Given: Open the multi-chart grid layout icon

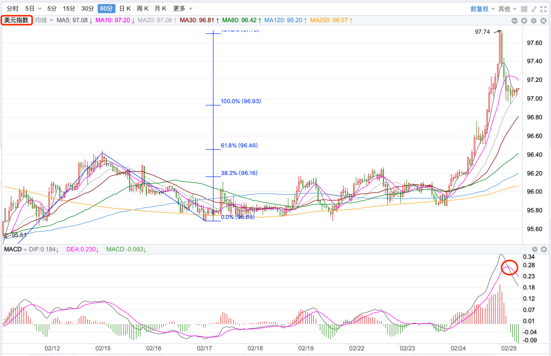Looking at the screenshot, I should tap(524, 9).
